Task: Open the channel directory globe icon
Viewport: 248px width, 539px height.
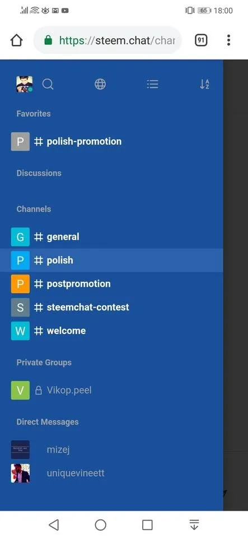Action: pyautogui.click(x=100, y=84)
